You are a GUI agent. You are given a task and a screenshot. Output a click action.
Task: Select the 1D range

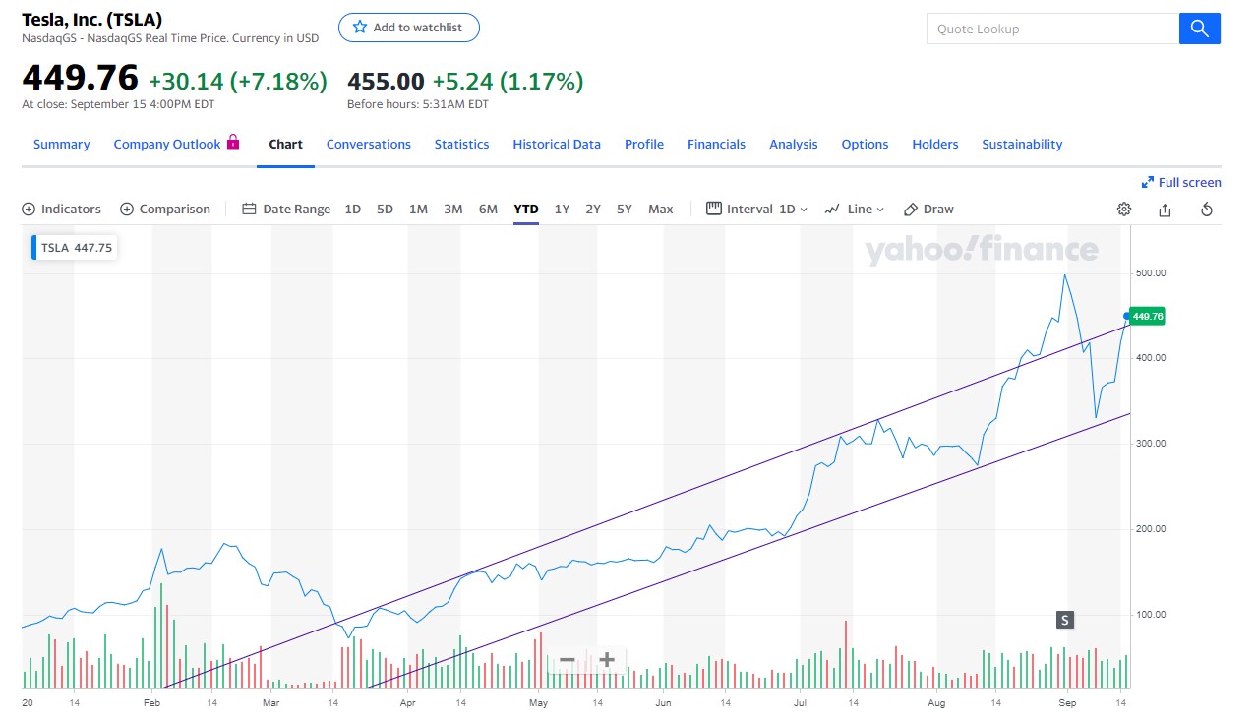(353, 210)
